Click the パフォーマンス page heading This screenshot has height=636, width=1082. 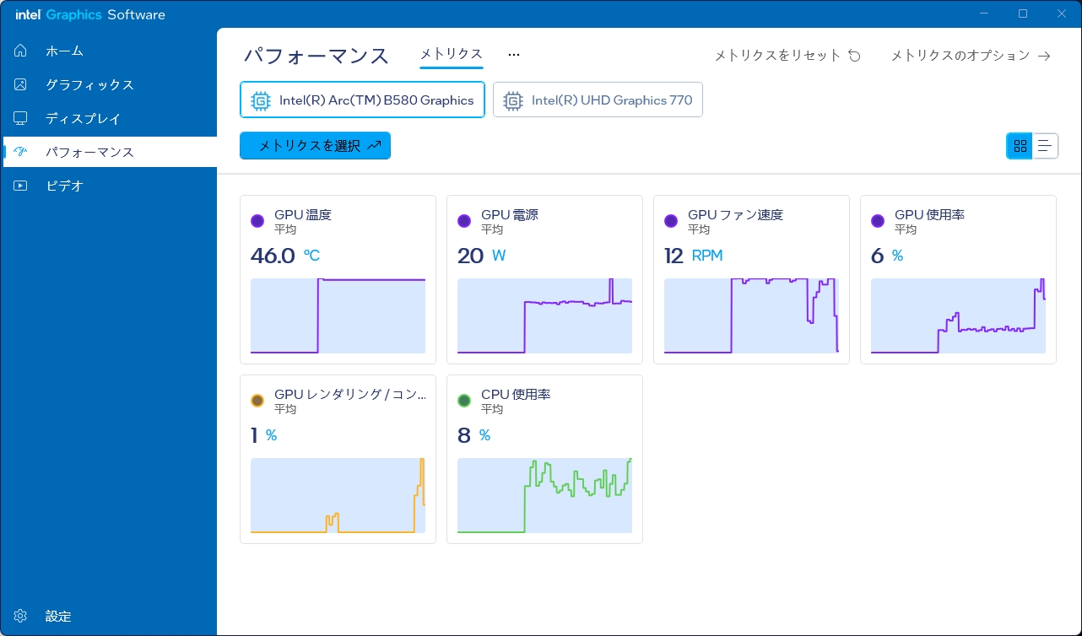point(316,56)
